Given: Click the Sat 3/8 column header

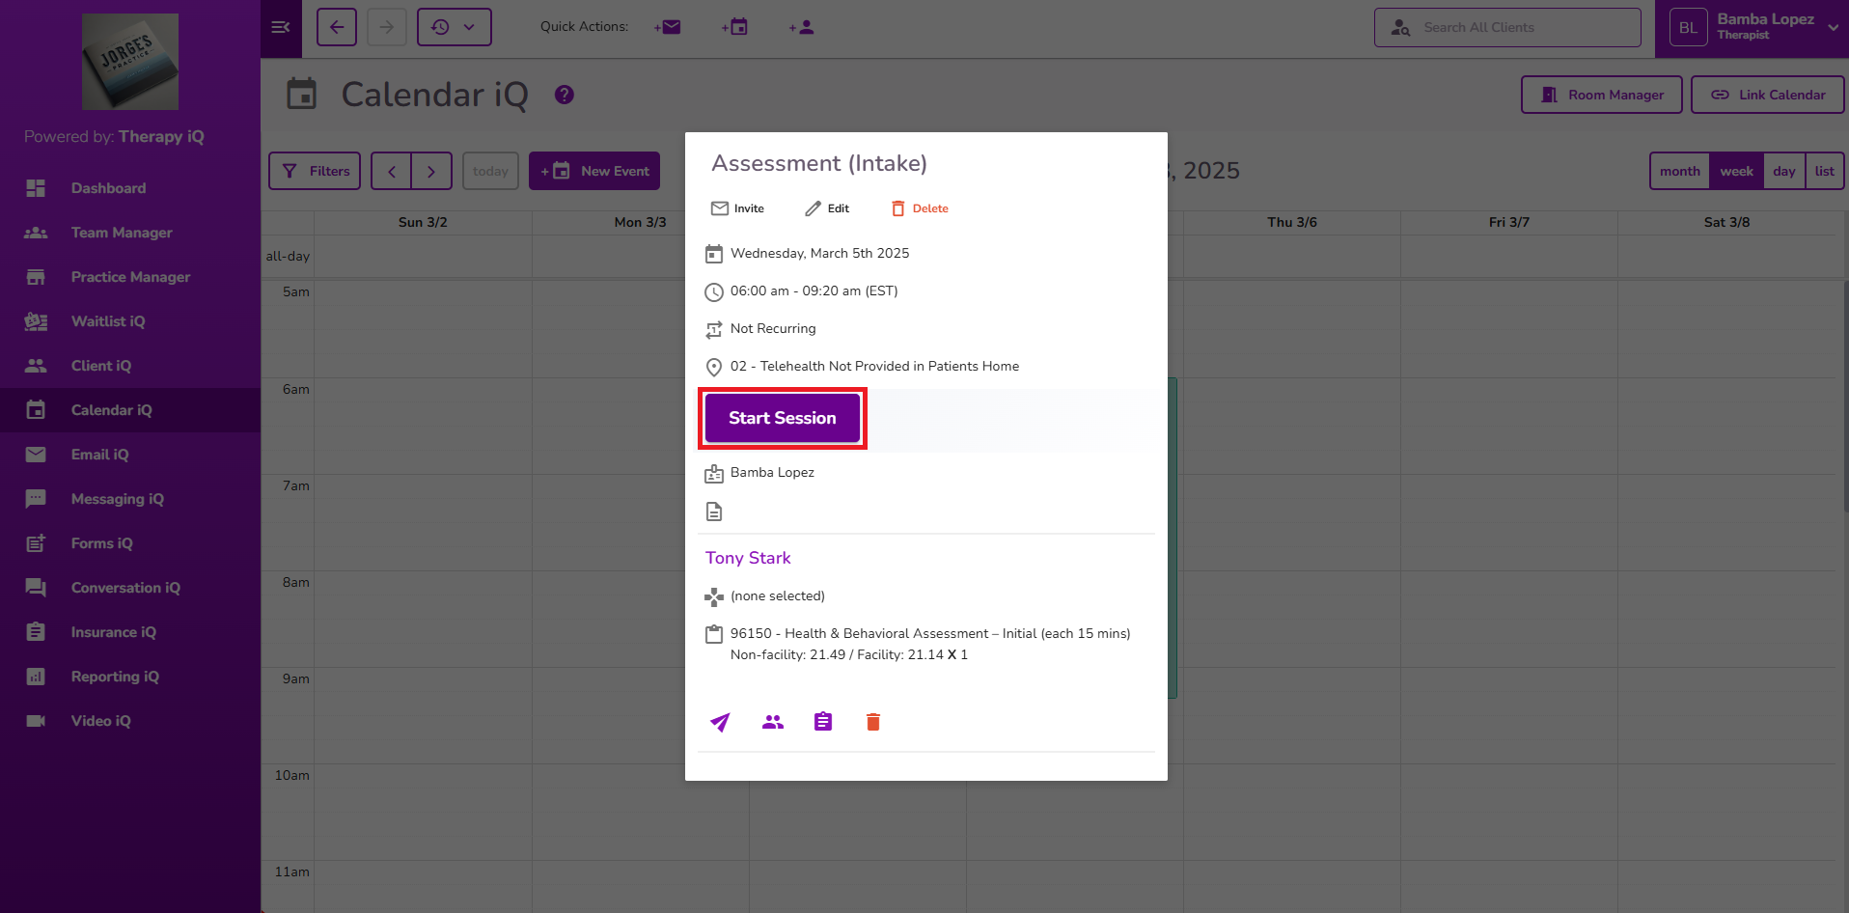Looking at the screenshot, I should pyautogui.click(x=1726, y=222).
